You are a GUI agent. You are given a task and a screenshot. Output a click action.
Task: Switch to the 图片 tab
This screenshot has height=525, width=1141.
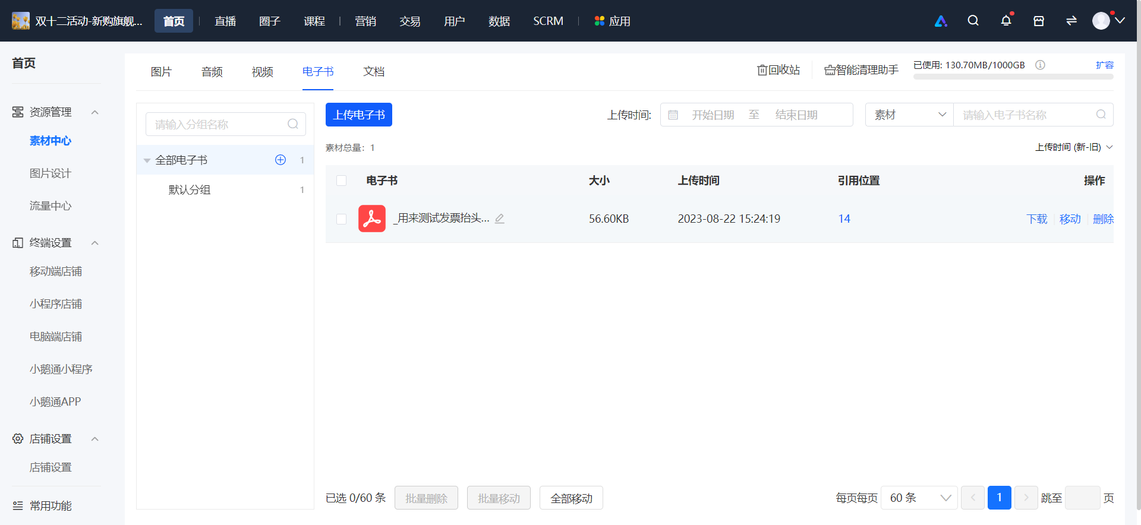161,72
